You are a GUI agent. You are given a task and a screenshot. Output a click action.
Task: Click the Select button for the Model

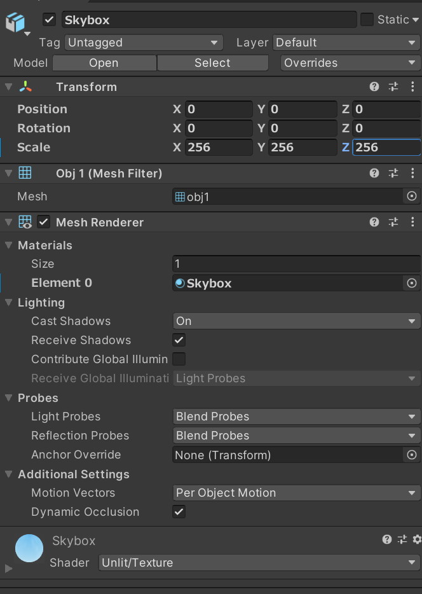[212, 63]
